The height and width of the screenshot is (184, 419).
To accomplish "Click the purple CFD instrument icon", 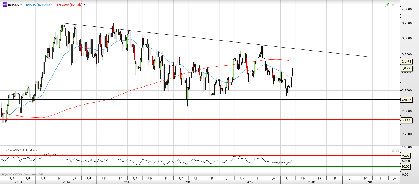I will 5,5.
